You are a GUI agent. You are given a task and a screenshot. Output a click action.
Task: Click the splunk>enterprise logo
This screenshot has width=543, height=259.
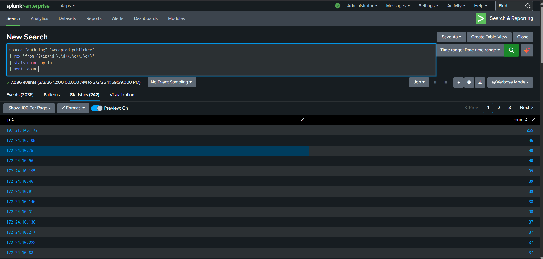(x=28, y=6)
